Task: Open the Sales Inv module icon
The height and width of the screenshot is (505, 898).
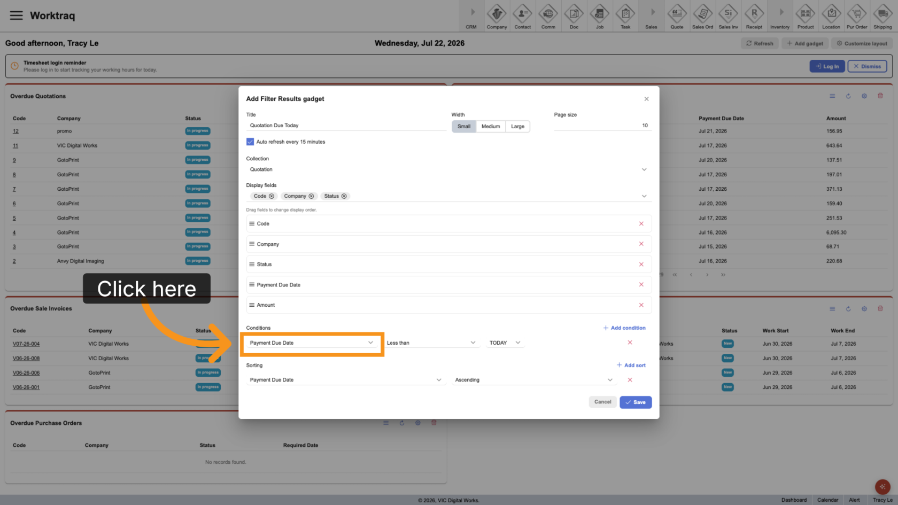Action: coord(728,16)
